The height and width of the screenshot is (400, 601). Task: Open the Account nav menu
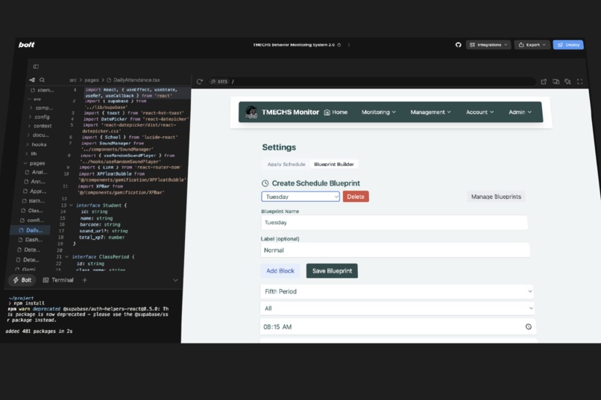point(480,112)
